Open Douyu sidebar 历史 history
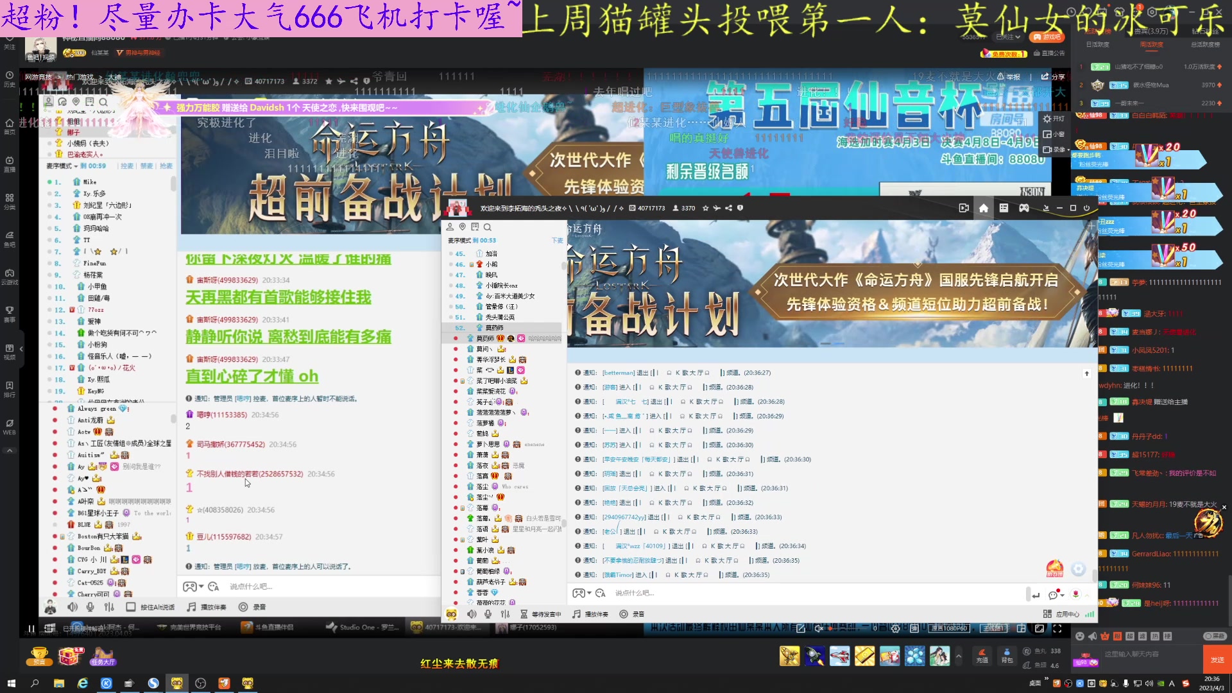 tap(10, 78)
